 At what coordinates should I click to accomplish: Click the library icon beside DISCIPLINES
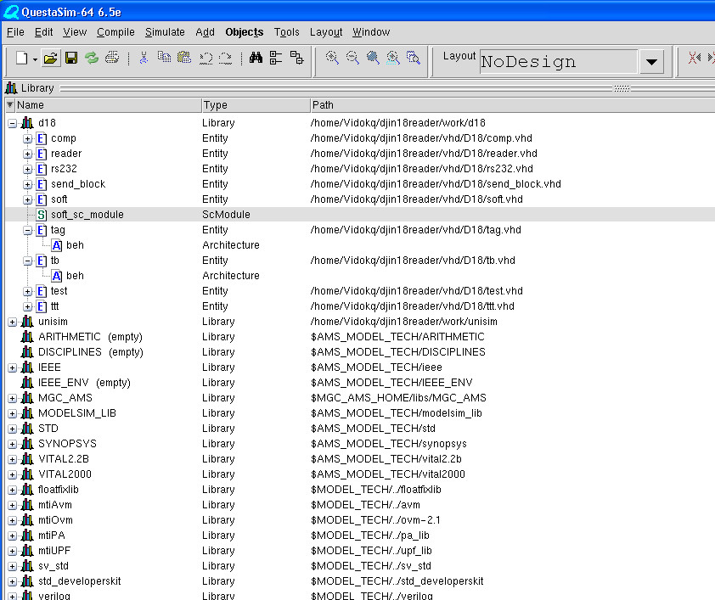pyautogui.click(x=27, y=352)
